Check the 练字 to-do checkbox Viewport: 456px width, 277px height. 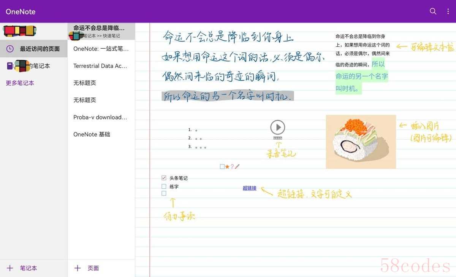(164, 186)
